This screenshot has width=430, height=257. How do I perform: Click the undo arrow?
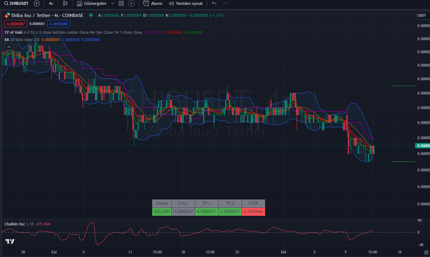click(x=214, y=3)
